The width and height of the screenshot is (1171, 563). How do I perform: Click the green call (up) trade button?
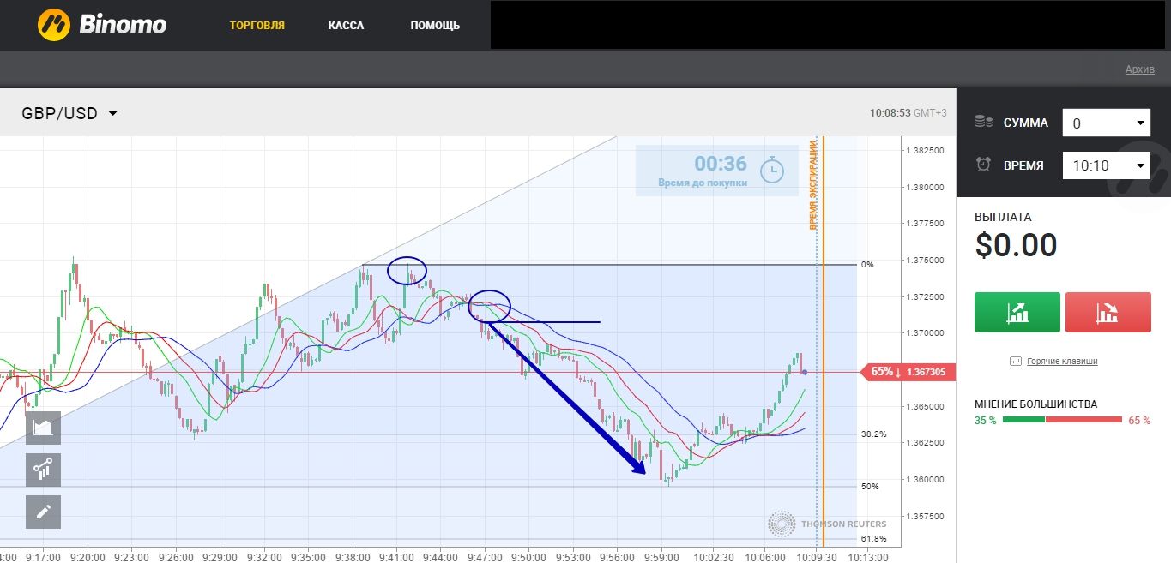point(1017,312)
